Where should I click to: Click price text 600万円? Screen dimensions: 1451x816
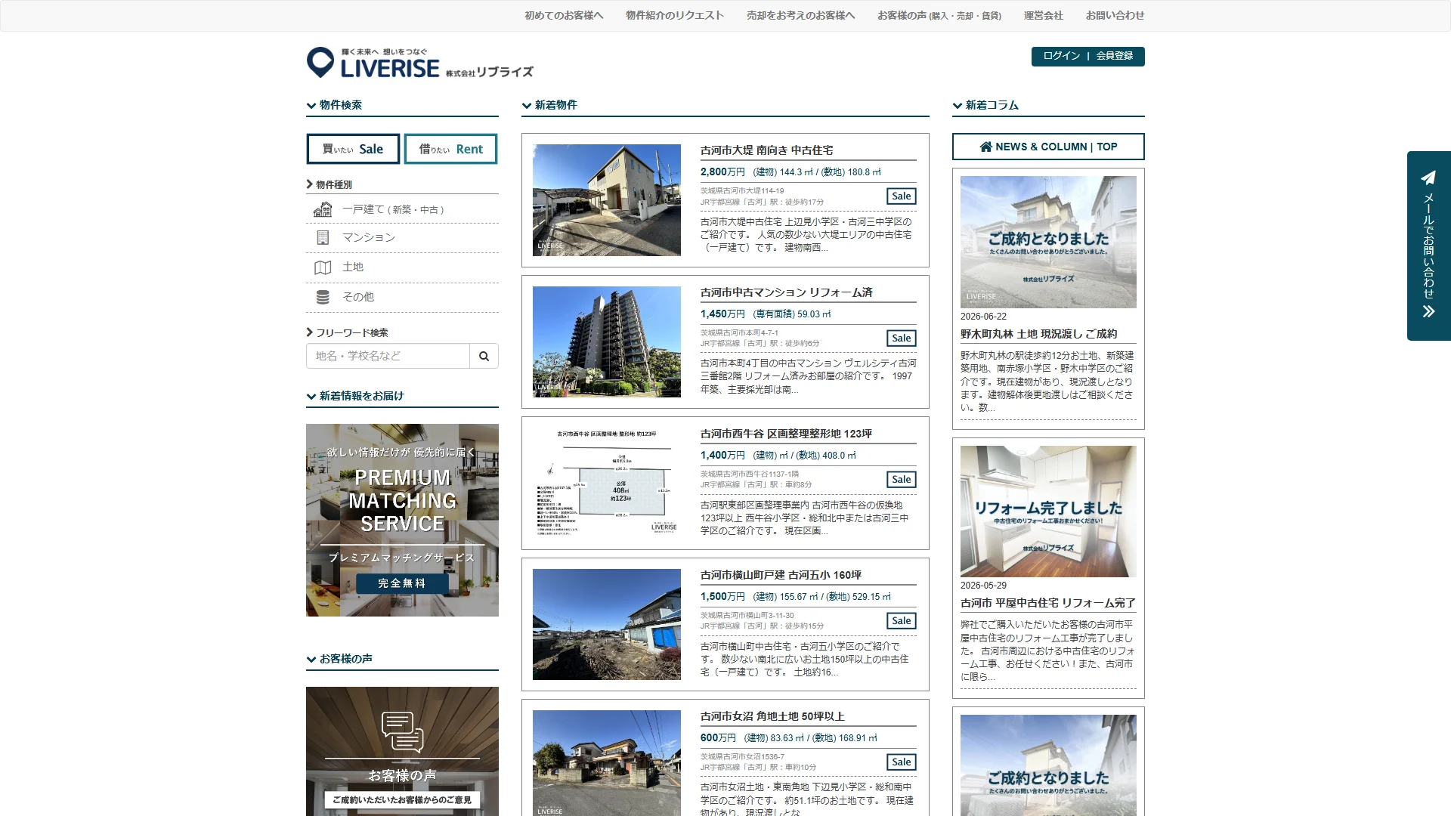pos(718,738)
